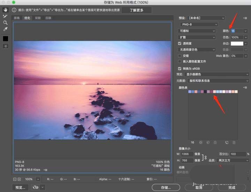Map selected colors to transparent icon

[x=200, y=142]
